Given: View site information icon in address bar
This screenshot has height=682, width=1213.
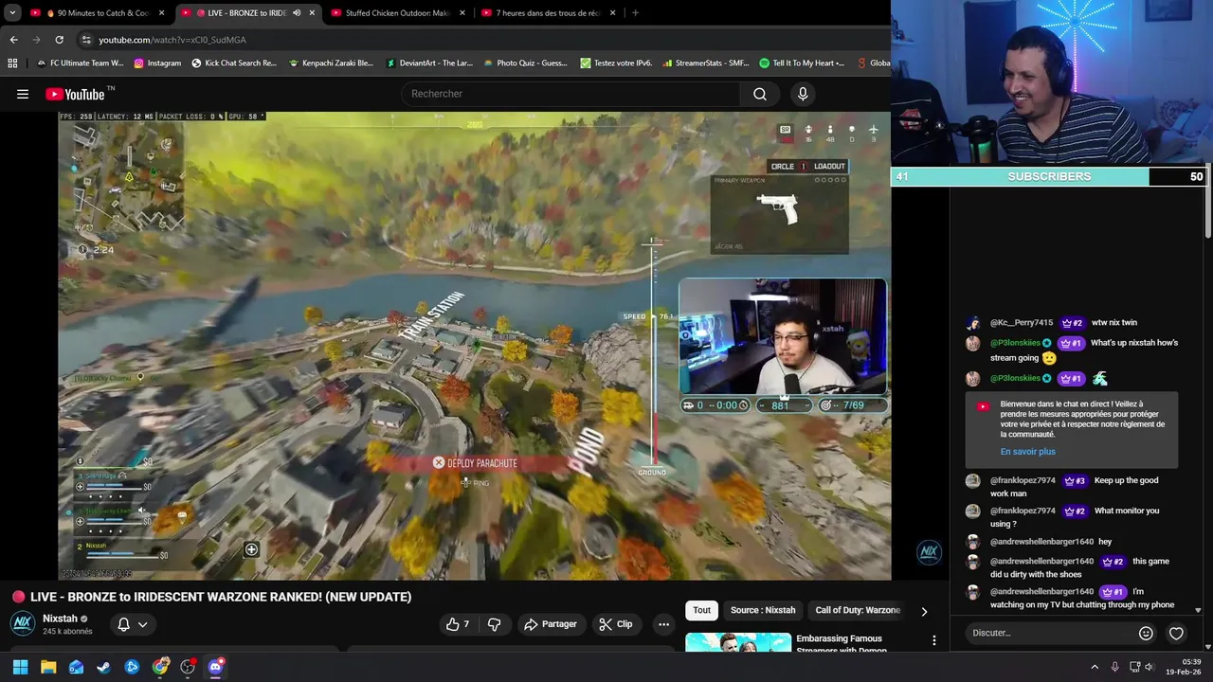Looking at the screenshot, I should click(86, 40).
